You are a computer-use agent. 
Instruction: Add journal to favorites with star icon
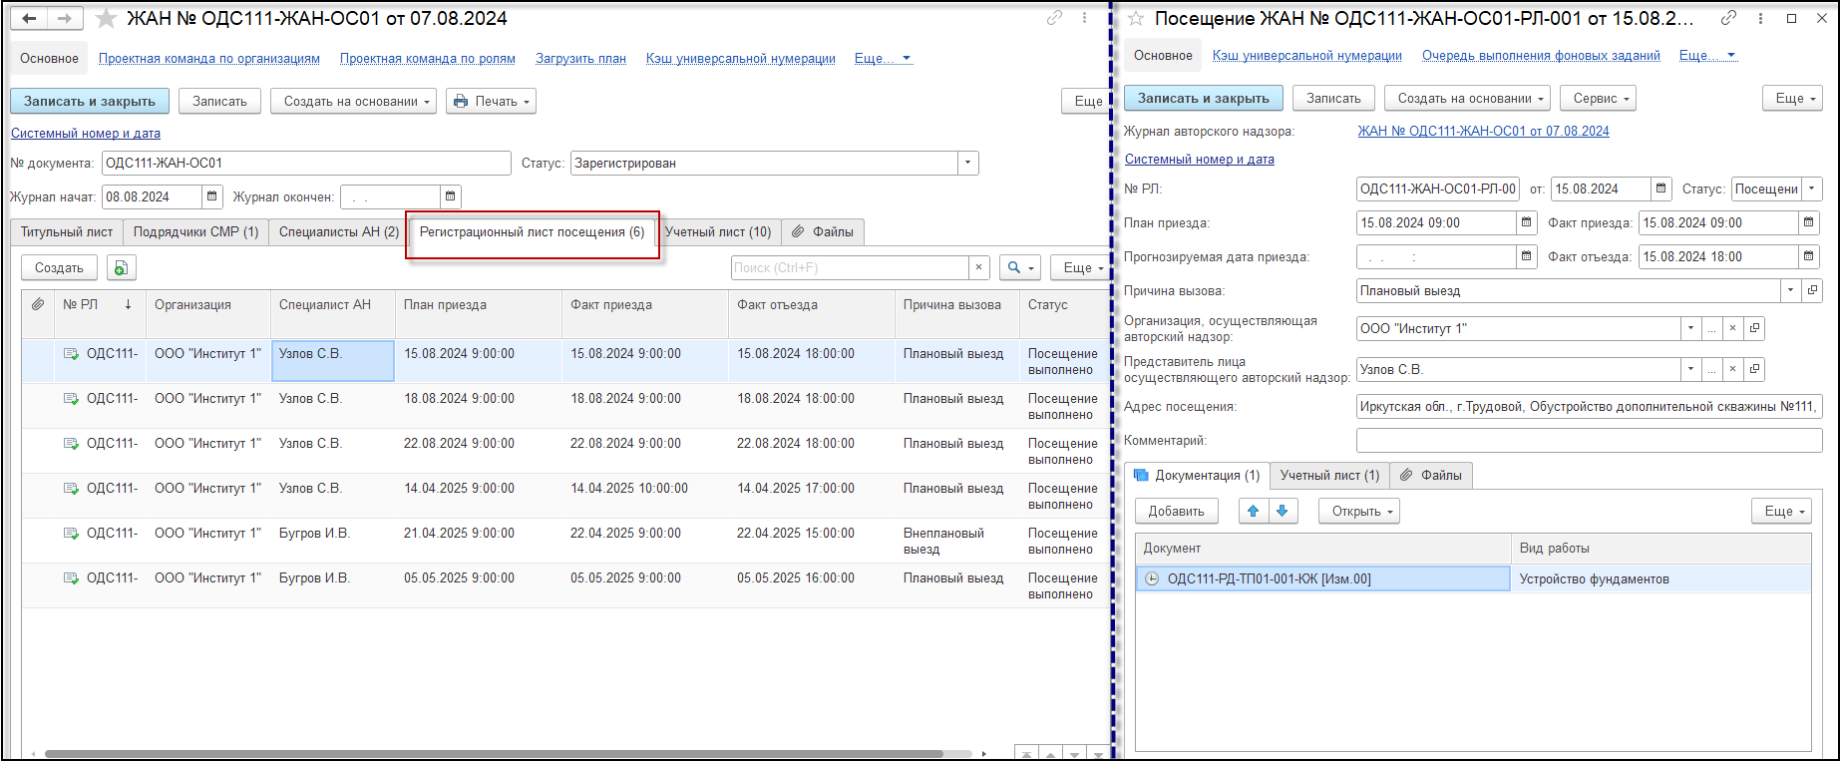[x=106, y=19]
